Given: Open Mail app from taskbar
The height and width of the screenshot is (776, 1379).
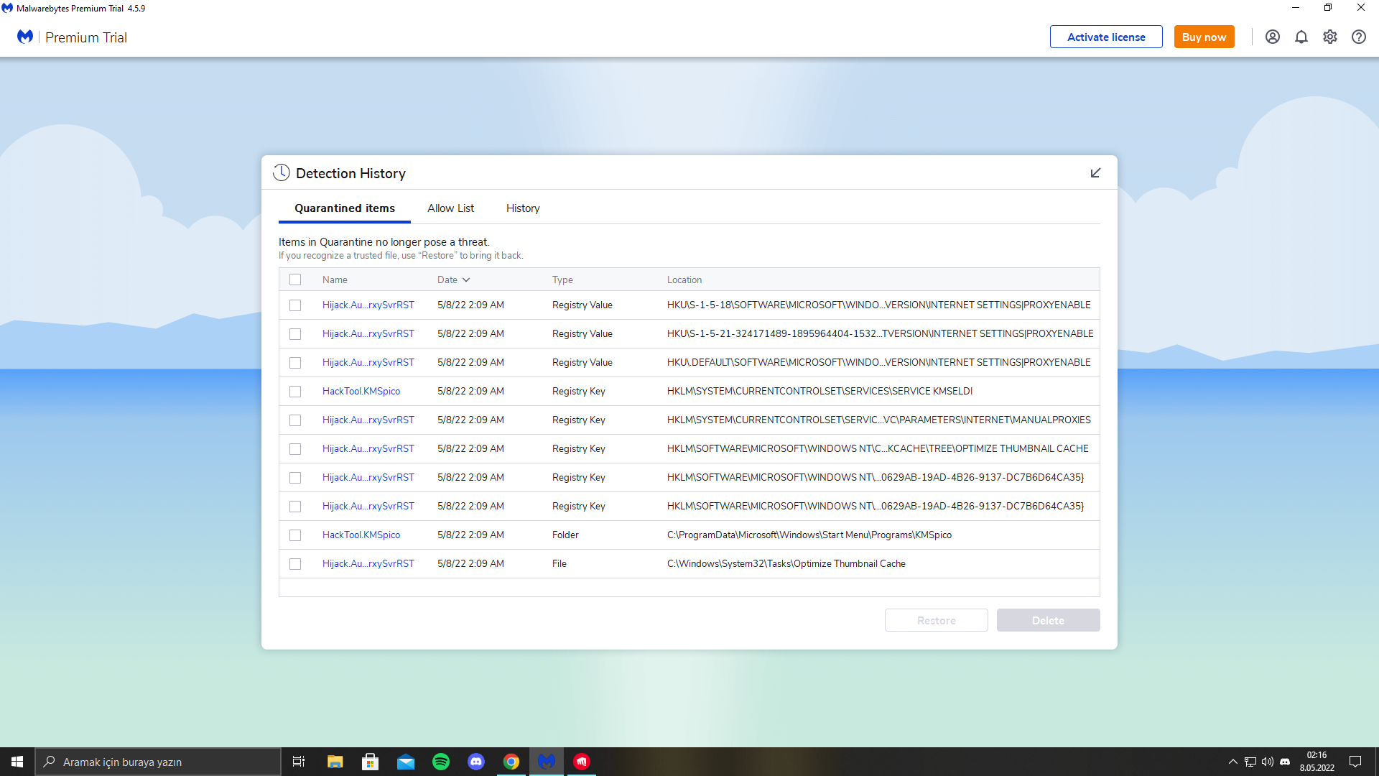Looking at the screenshot, I should (405, 762).
